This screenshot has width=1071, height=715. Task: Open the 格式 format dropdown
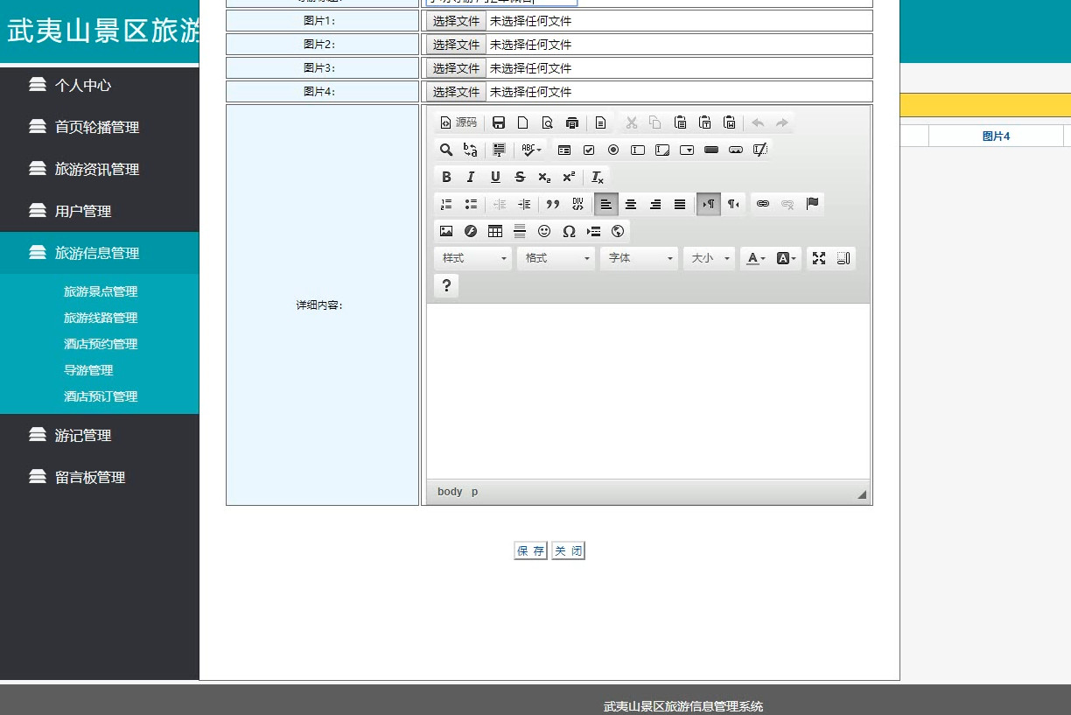coord(556,258)
